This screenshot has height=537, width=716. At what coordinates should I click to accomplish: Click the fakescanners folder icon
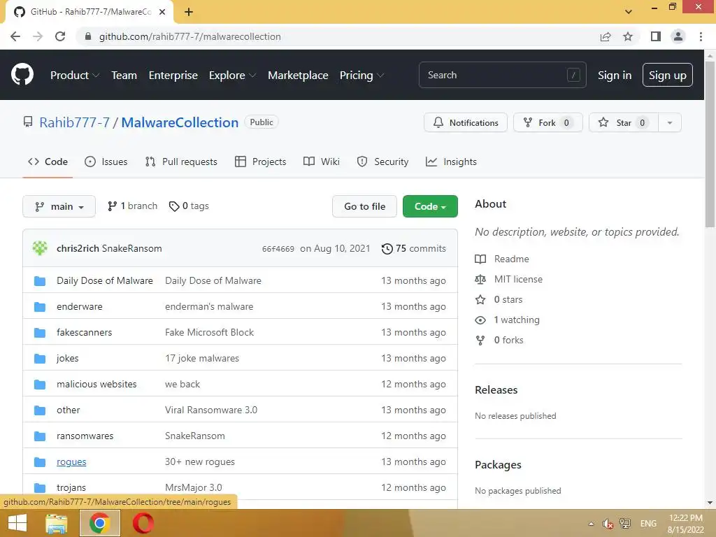pyautogui.click(x=40, y=332)
